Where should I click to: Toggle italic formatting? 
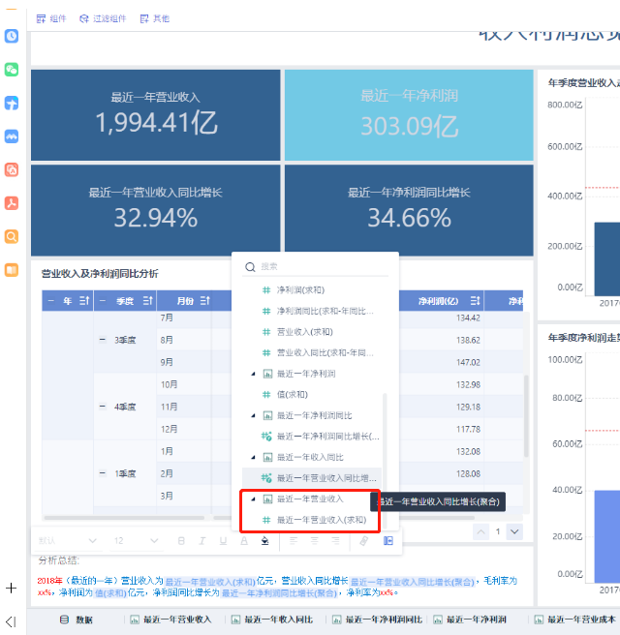(202, 541)
